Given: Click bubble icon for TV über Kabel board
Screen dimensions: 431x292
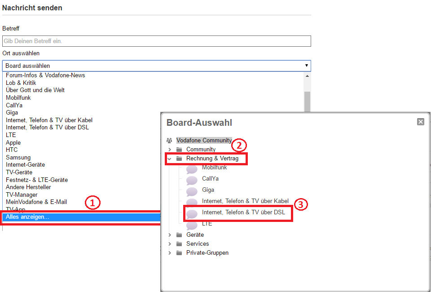Looking at the screenshot, I should pos(192,202).
